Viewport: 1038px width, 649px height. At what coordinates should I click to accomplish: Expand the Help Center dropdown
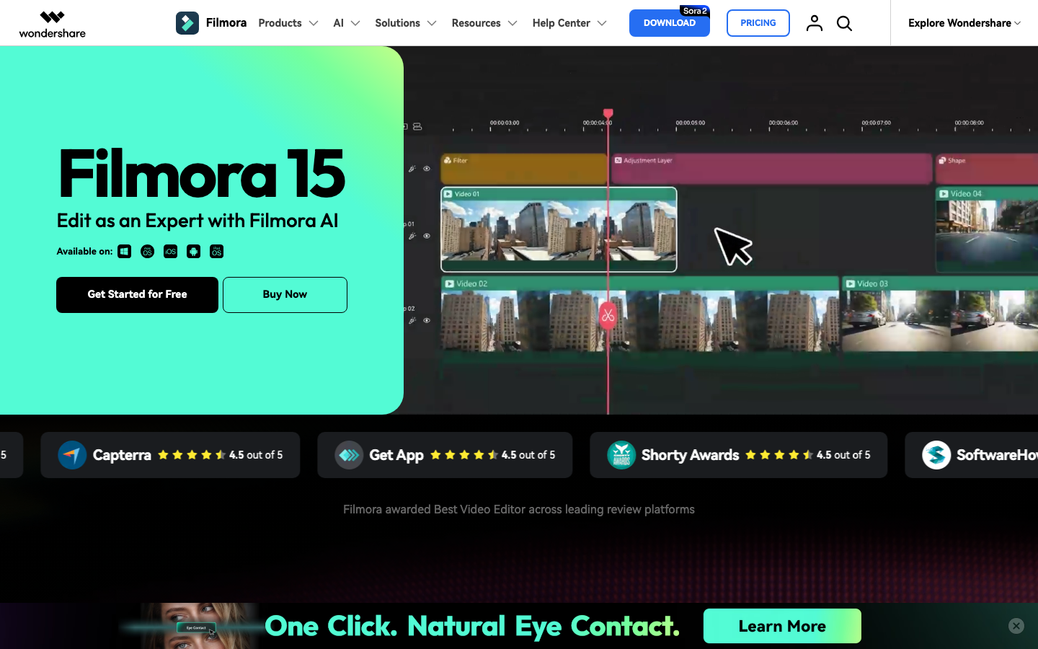tap(569, 23)
